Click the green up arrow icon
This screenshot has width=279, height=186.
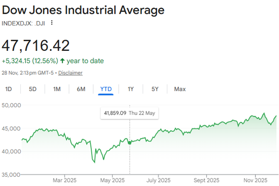[x=63, y=61]
